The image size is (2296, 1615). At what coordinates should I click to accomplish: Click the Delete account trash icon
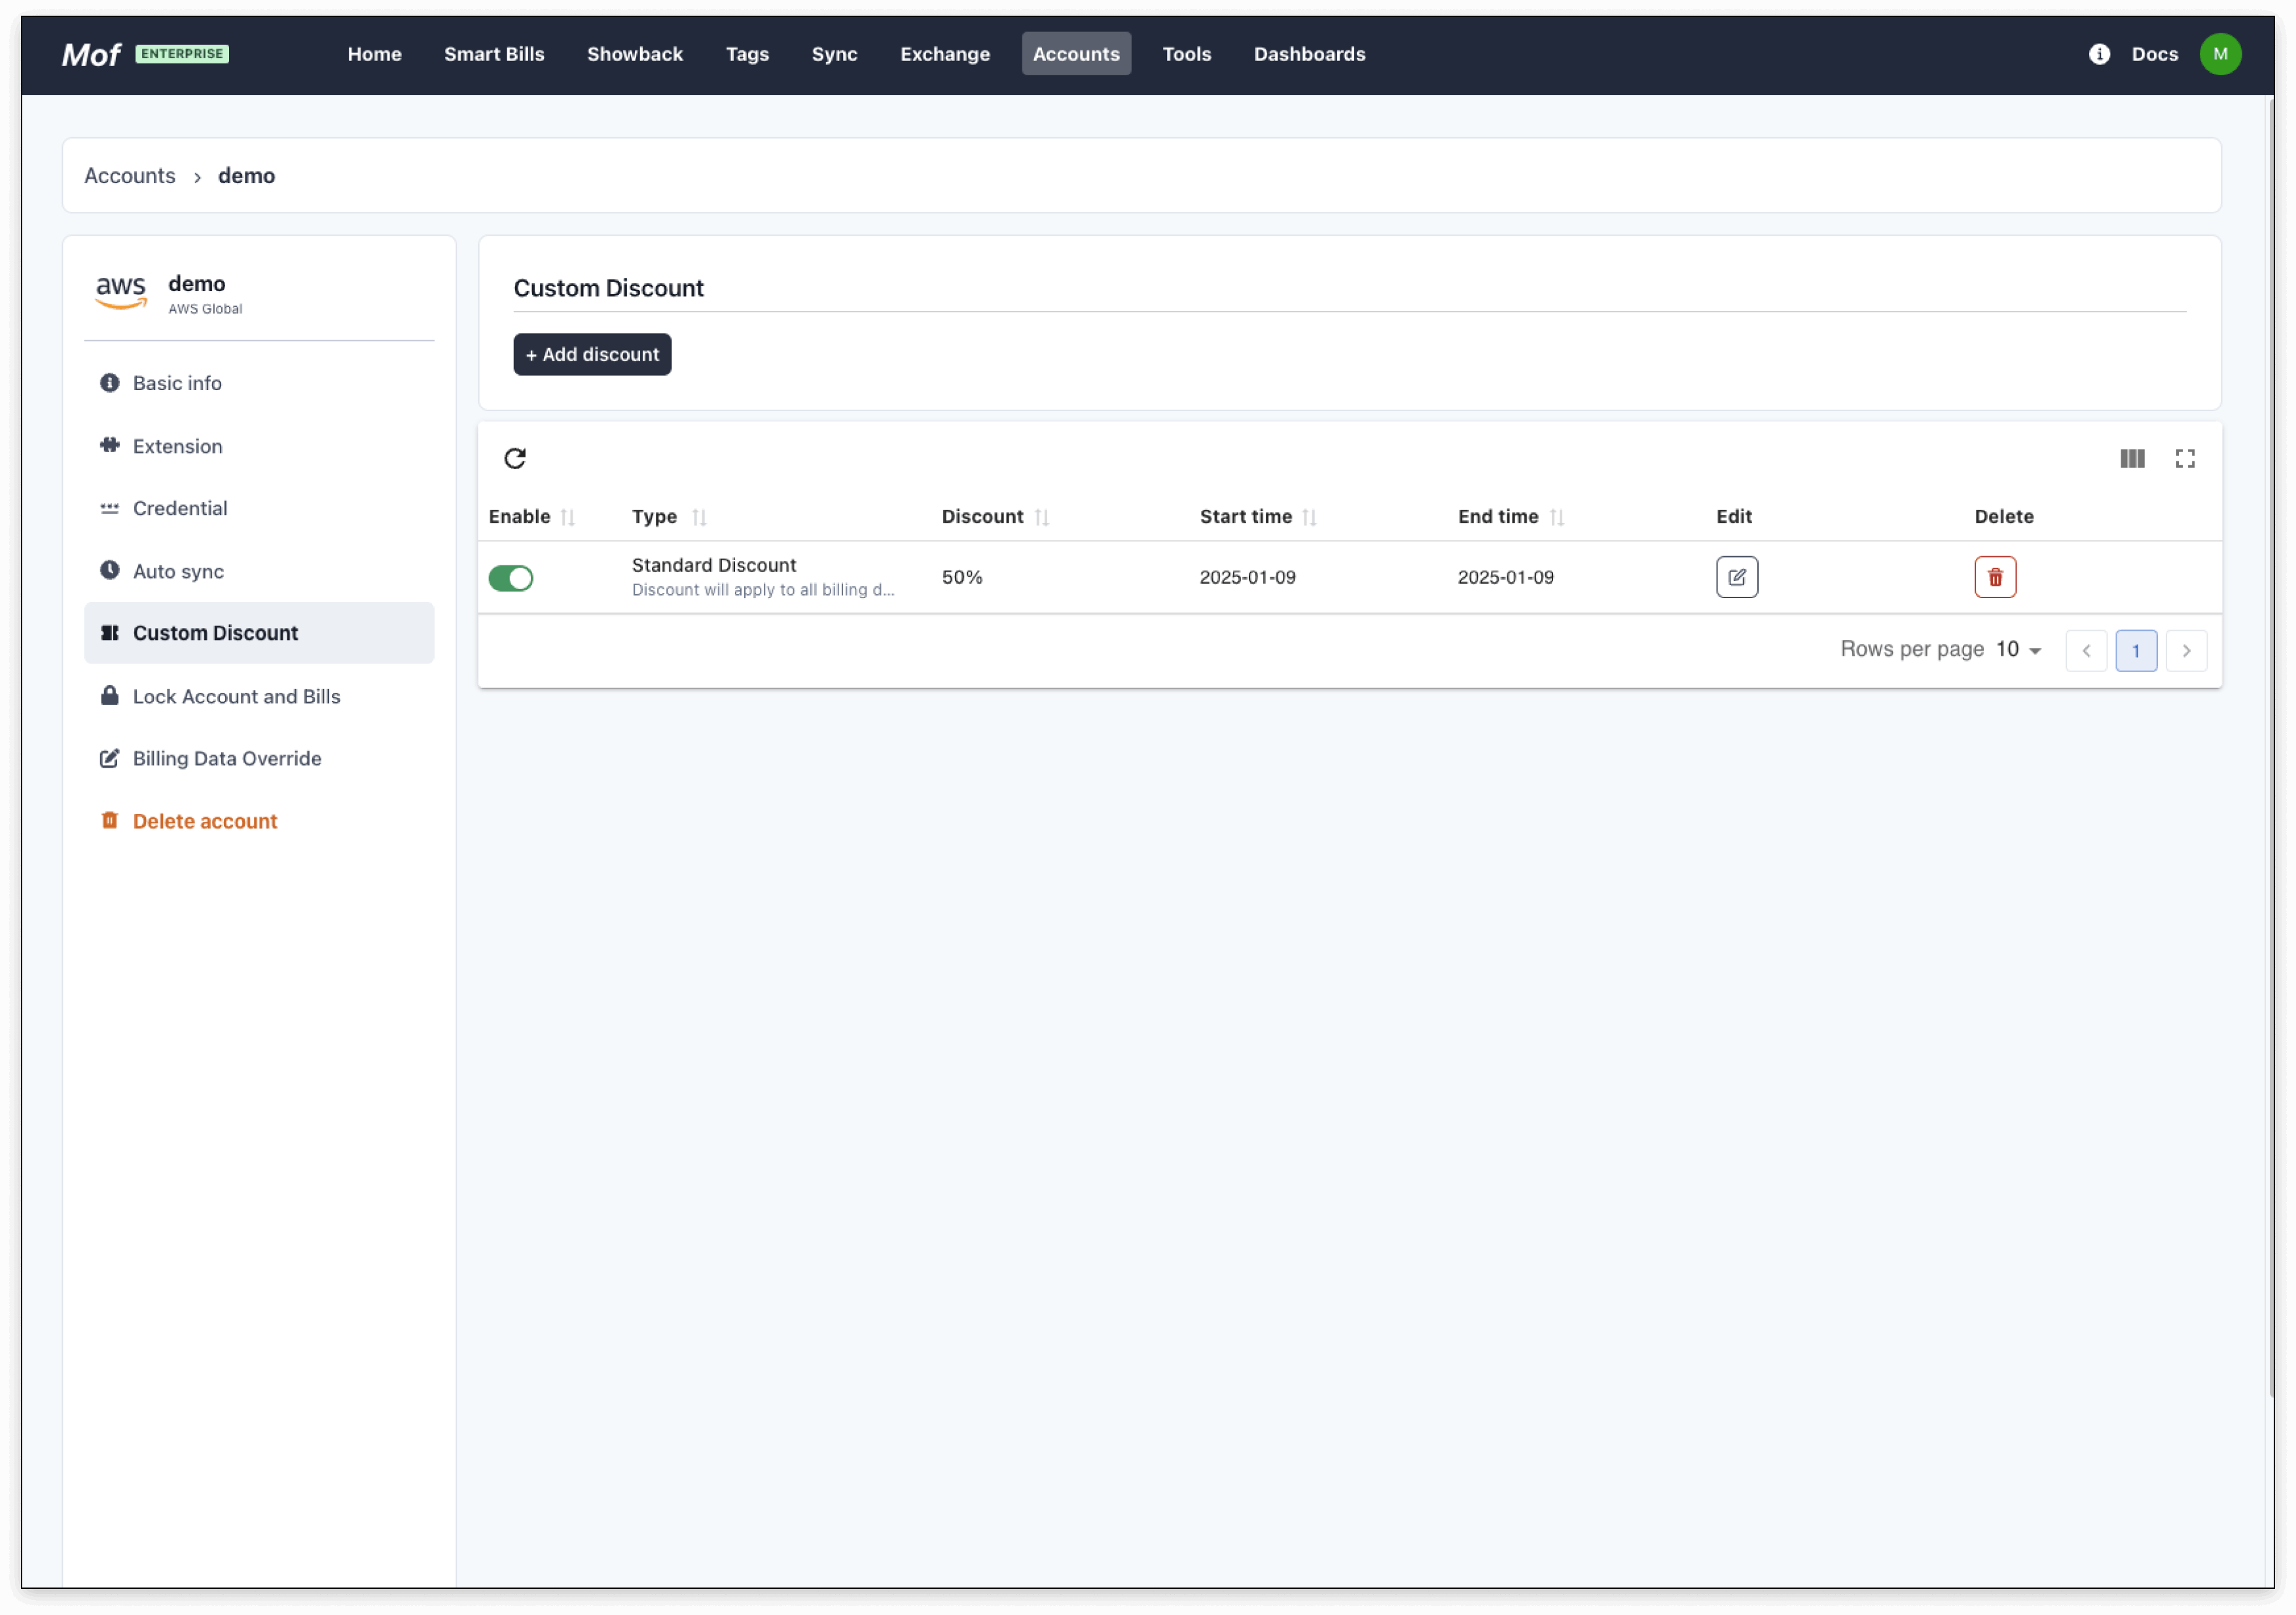pos(110,821)
